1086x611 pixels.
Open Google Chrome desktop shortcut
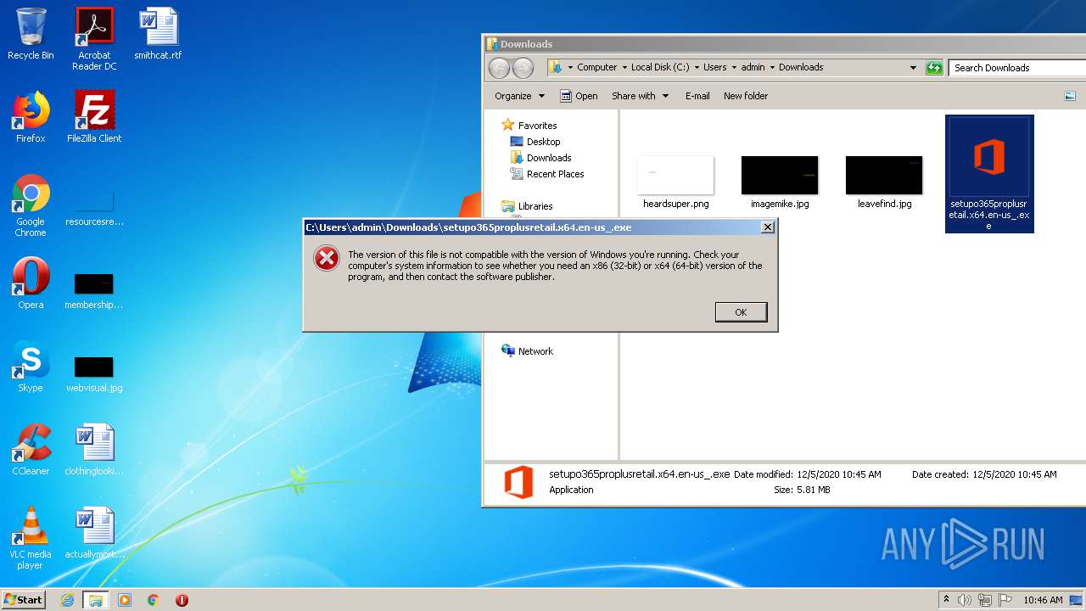[x=31, y=205]
